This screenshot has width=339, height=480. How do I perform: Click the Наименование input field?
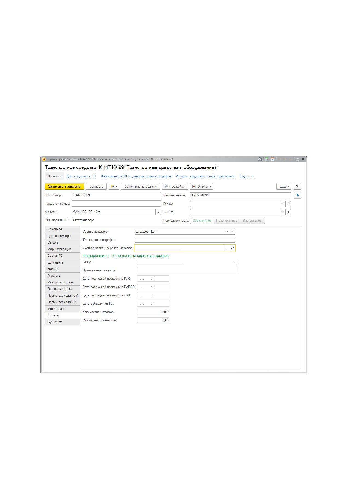[x=241, y=195]
